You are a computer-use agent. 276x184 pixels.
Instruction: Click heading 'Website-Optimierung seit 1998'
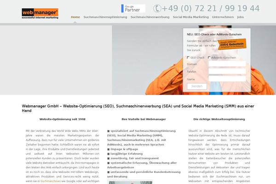(62, 119)
